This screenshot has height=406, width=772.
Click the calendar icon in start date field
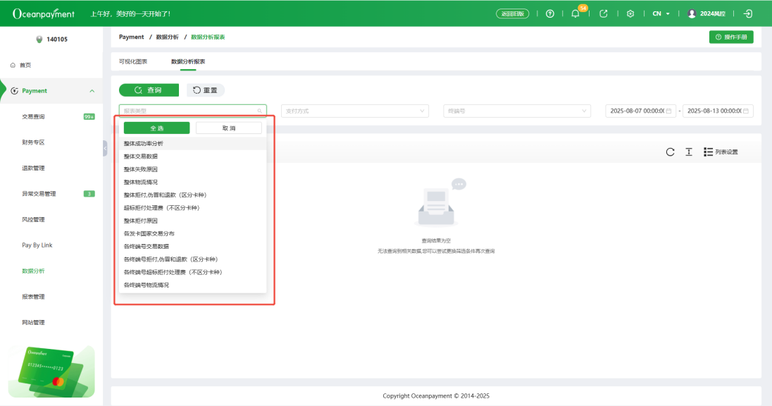click(668, 111)
